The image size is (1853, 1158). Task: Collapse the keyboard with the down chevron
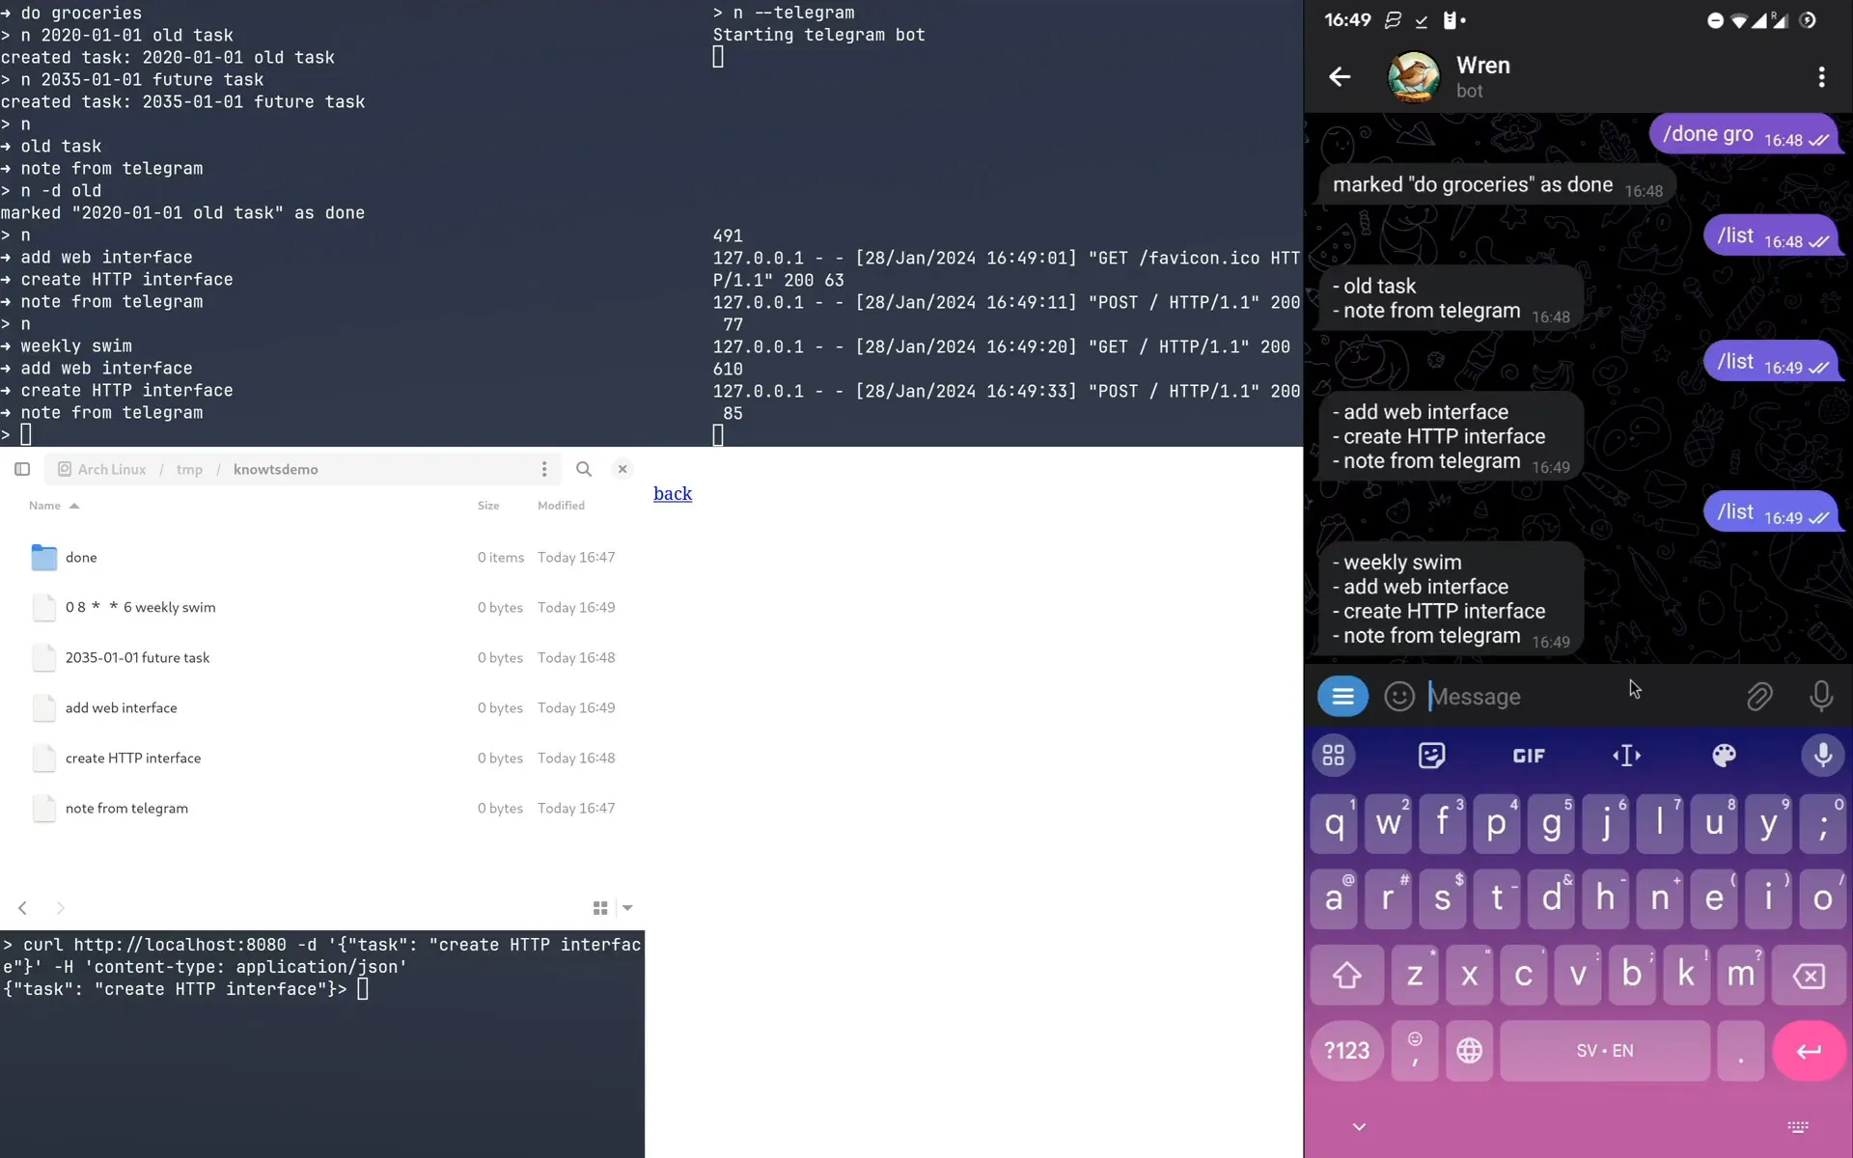click(1361, 1126)
